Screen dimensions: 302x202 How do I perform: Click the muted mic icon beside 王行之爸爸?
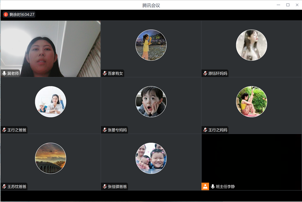[x=4, y=130]
